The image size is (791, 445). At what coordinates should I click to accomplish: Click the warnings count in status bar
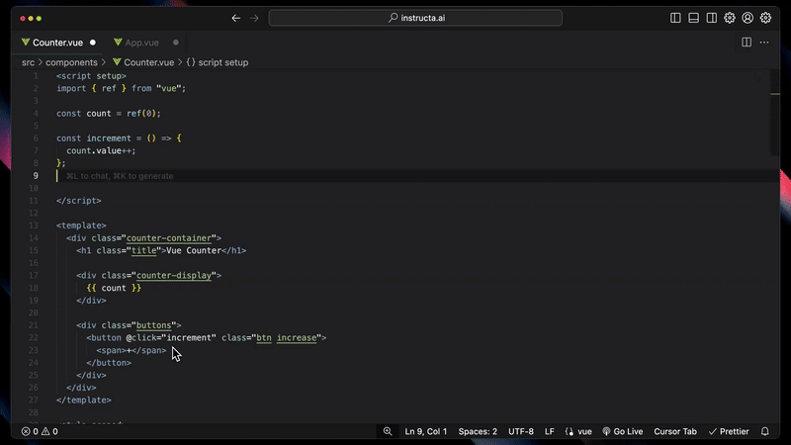pyautogui.click(x=49, y=431)
